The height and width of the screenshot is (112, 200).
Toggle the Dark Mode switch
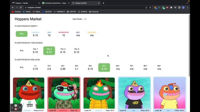point(85,19)
